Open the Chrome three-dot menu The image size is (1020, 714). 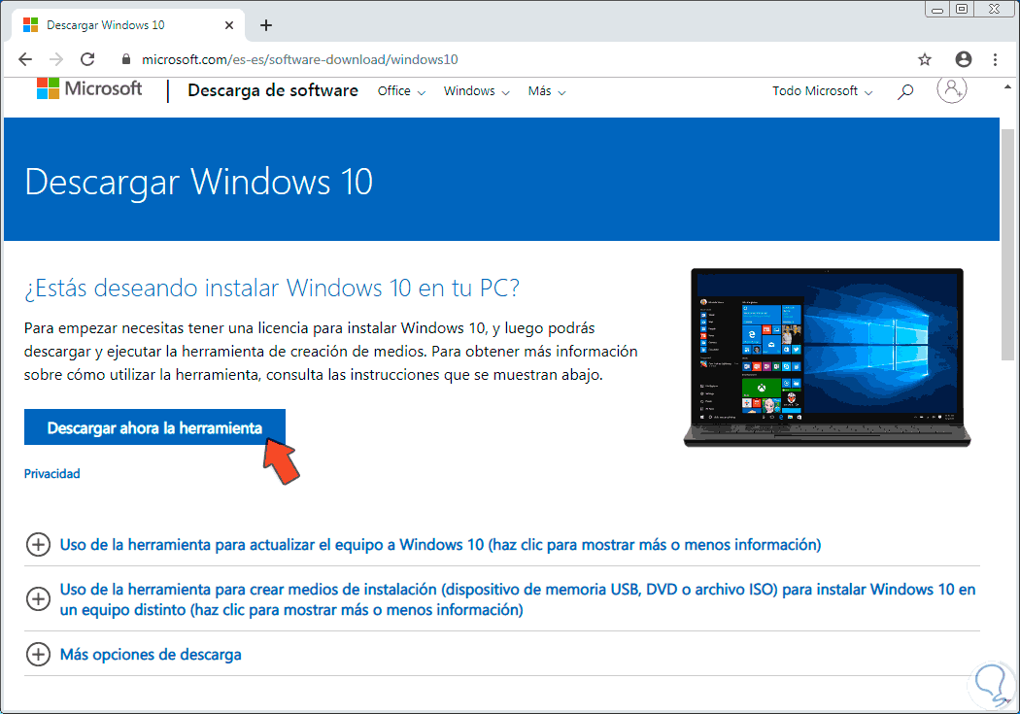[x=996, y=60]
